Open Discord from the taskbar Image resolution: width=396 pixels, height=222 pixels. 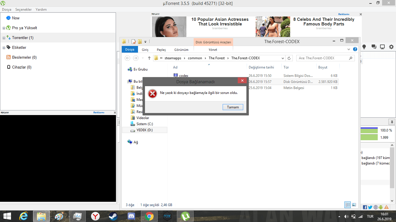point(131,216)
